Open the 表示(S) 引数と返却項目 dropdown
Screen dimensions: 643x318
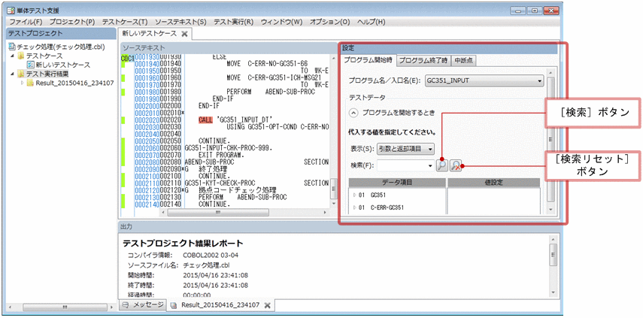tap(405, 149)
